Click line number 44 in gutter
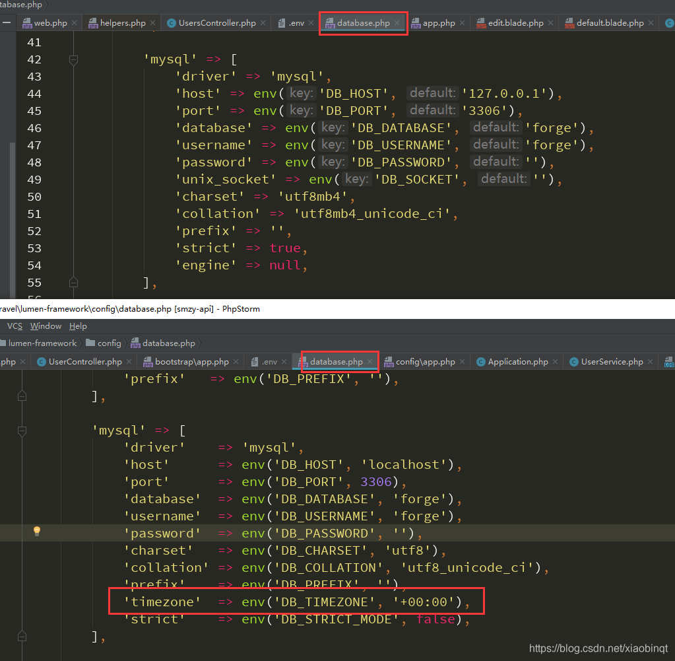This screenshot has width=675, height=661. pyautogui.click(x=34, y=94)
